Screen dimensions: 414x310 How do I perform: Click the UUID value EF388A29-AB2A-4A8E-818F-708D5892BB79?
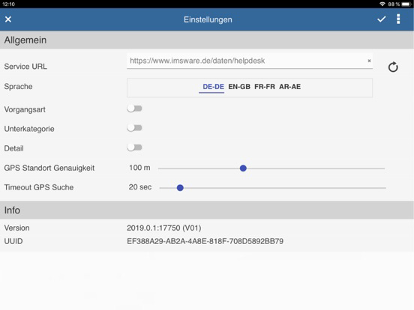205,241
